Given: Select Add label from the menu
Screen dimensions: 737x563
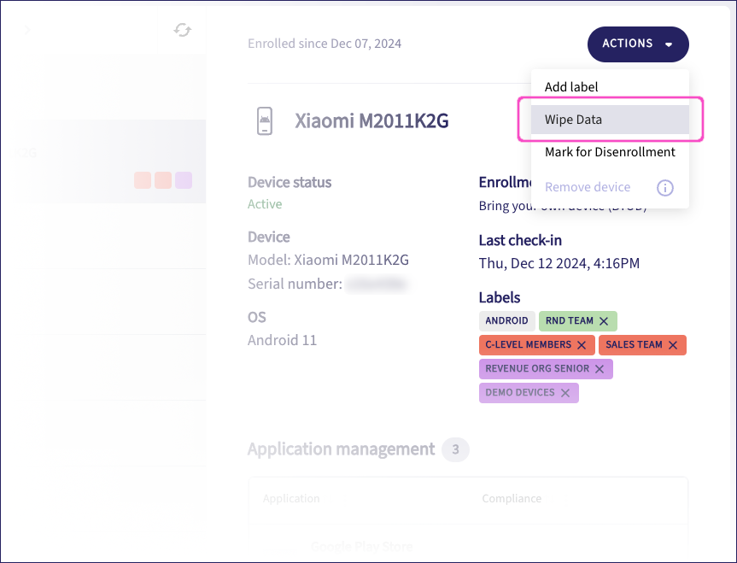Looking at the screenshot, I should [x=571, y=87].
